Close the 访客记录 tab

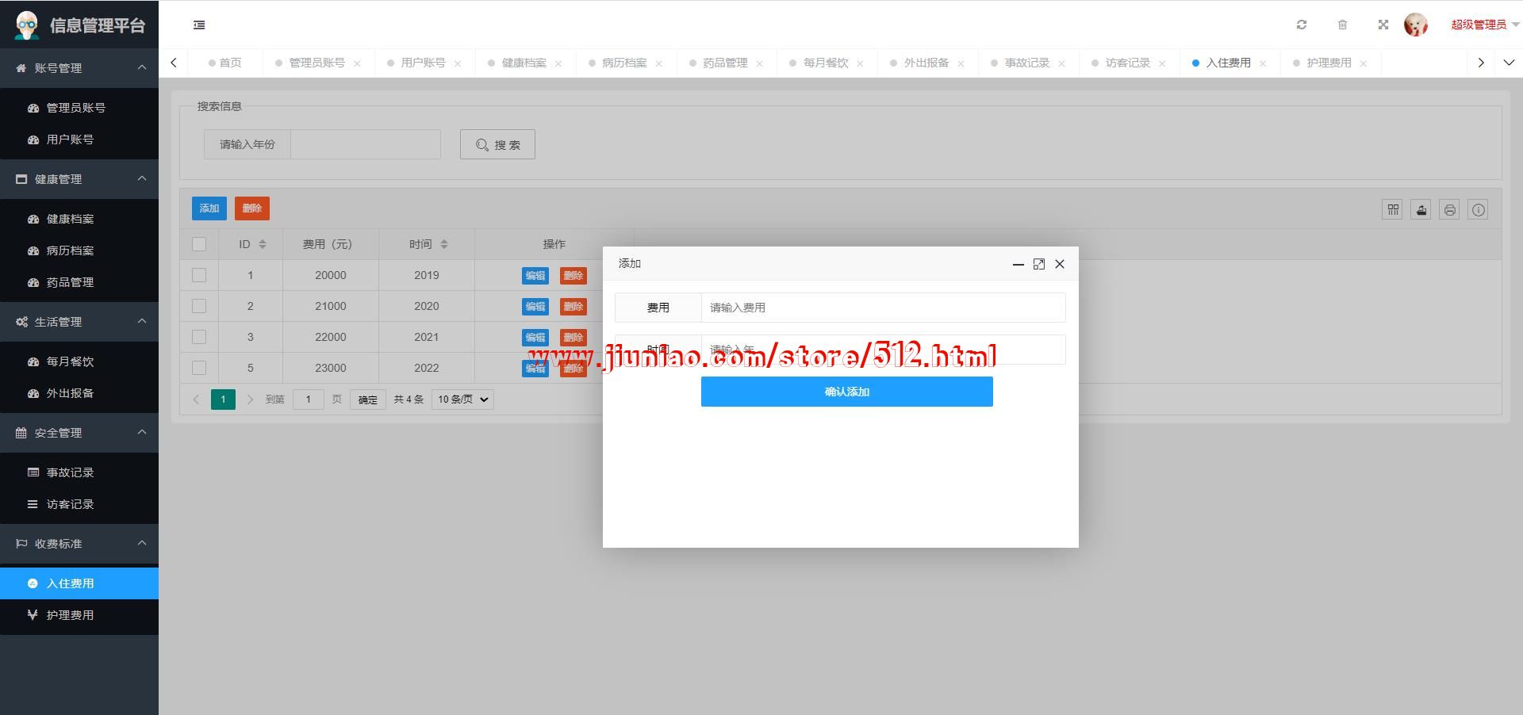(x=1162, y=63)
